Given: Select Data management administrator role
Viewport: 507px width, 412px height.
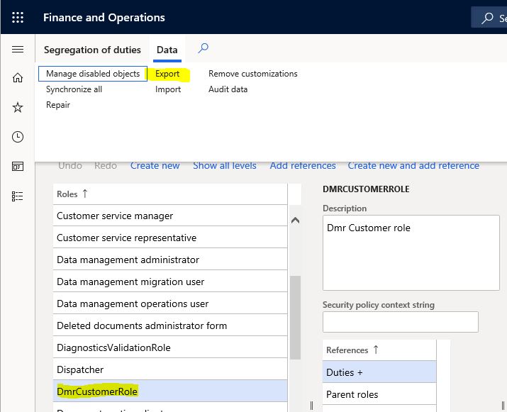Looking at the screenshot, I should (170, 260).
